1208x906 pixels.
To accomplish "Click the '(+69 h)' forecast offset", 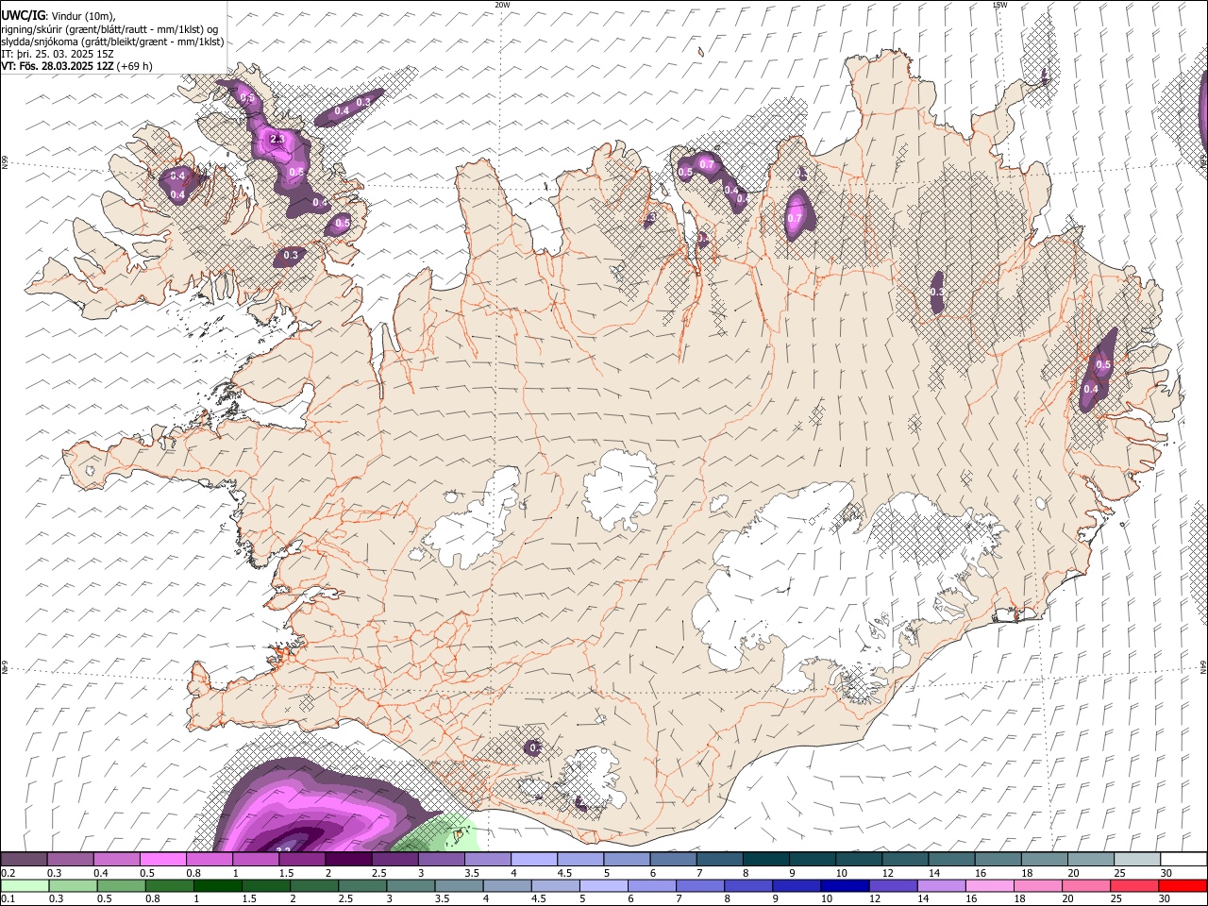I will (135, 66).
